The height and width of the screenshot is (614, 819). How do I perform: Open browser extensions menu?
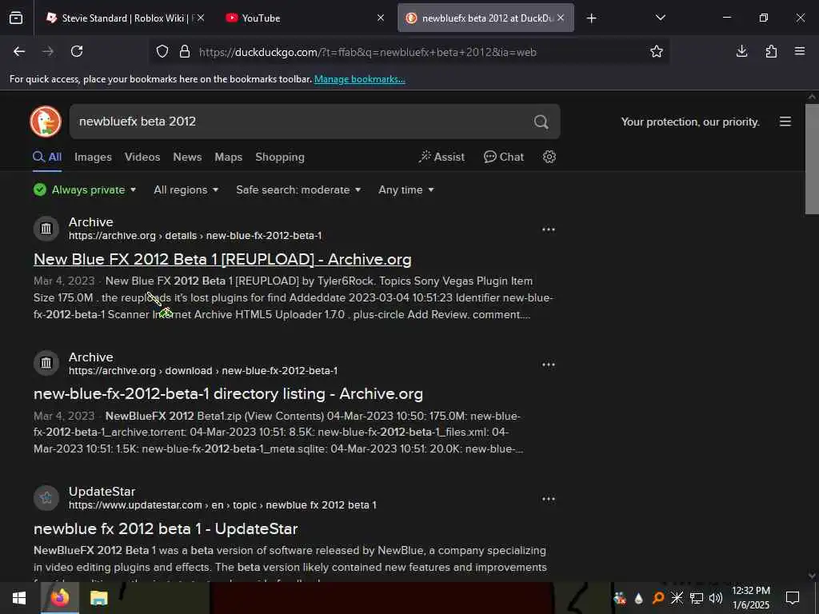click(771, 51)
